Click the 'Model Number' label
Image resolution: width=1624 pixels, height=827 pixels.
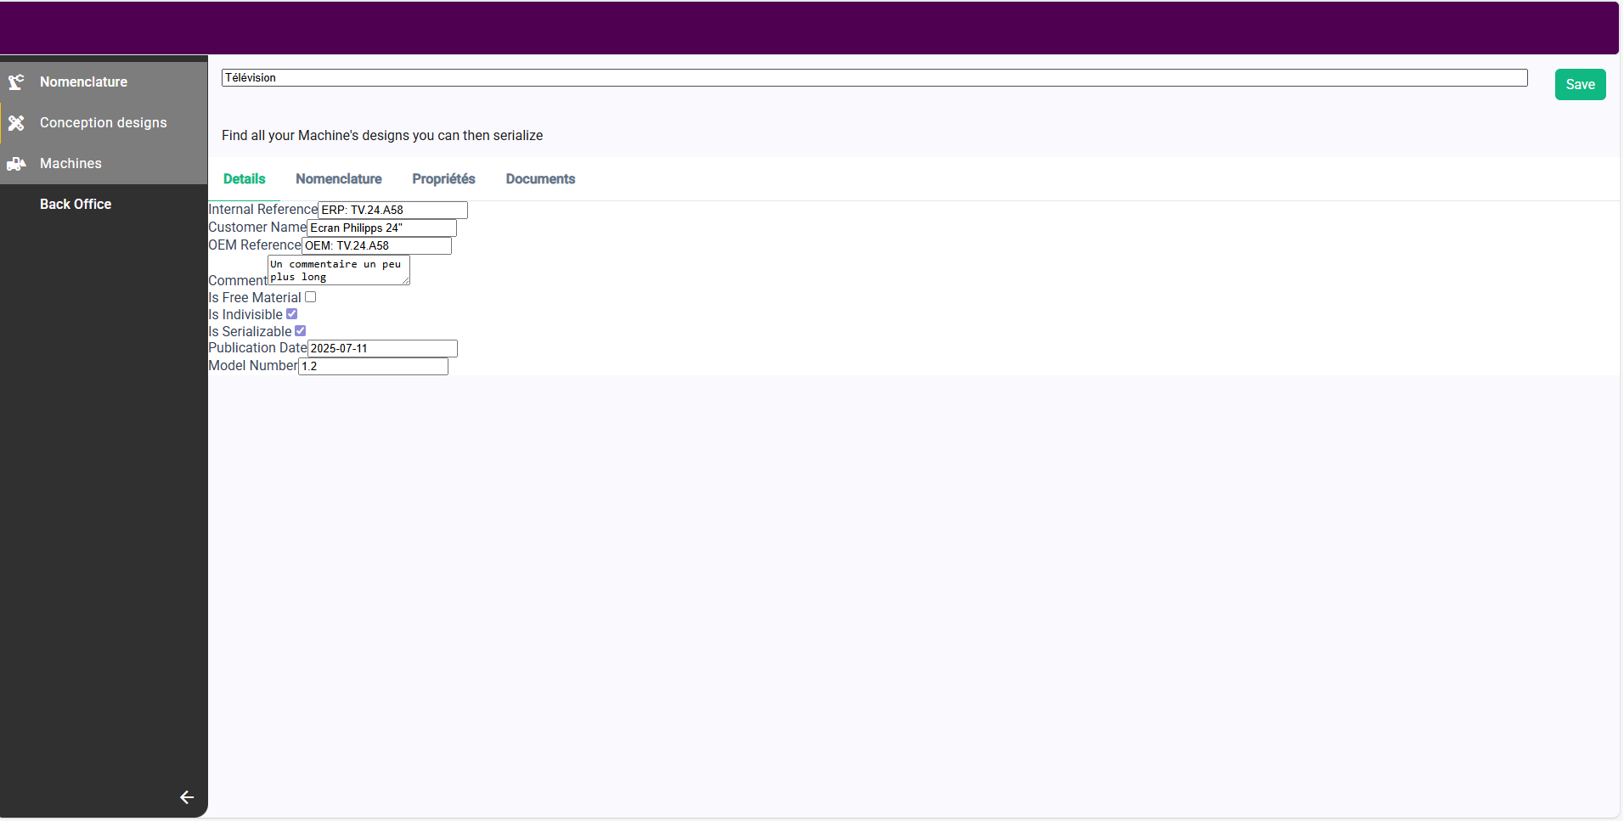[x=253, y=366]
